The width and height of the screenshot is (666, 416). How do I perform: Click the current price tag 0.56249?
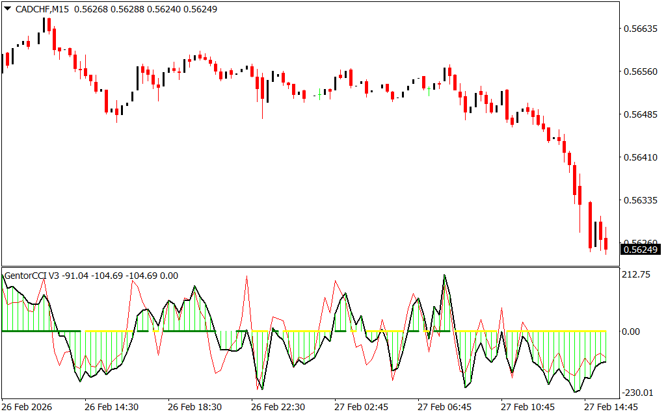tap(641, 249)
